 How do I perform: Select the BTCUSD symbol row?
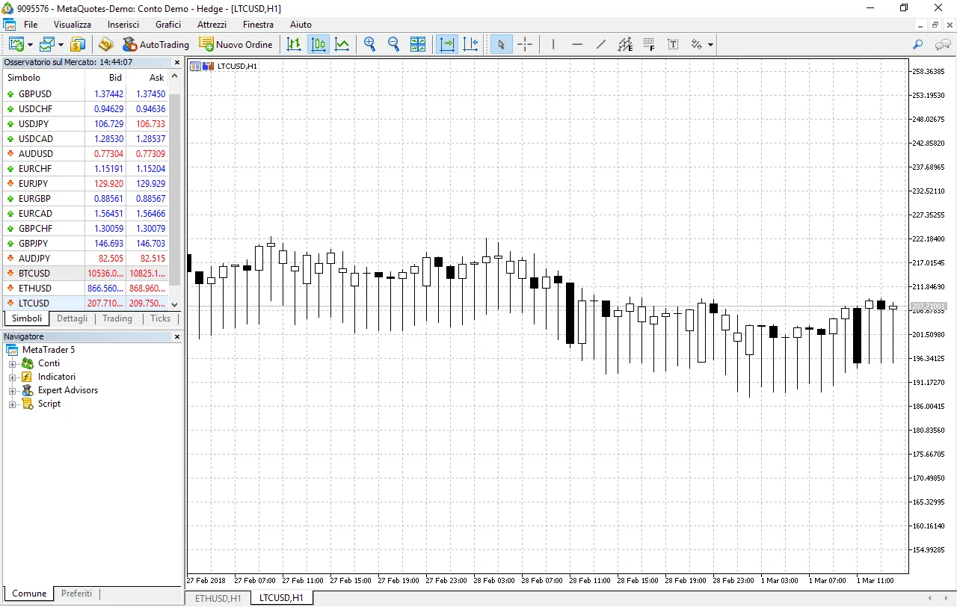pyautogui.click(x=86, y=274)
